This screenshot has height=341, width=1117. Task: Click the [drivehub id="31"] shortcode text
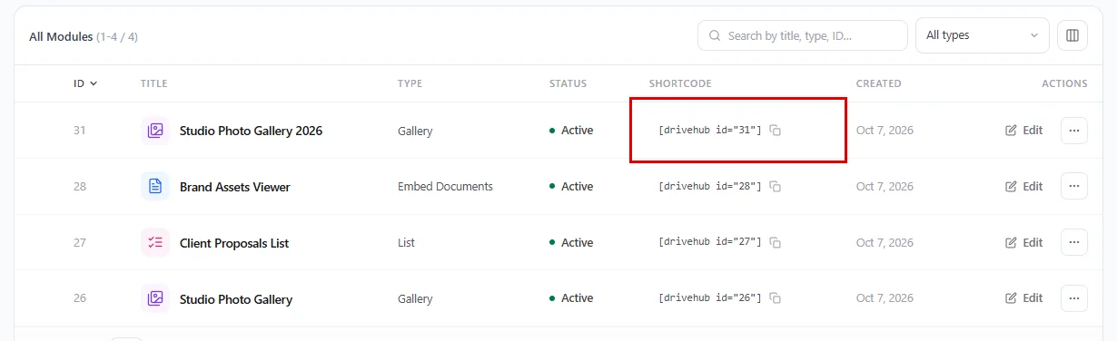710,131
